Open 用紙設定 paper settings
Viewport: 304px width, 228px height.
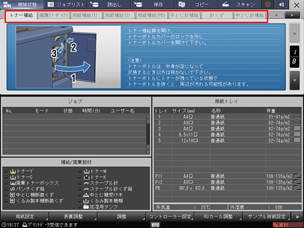tap(25, 217)
